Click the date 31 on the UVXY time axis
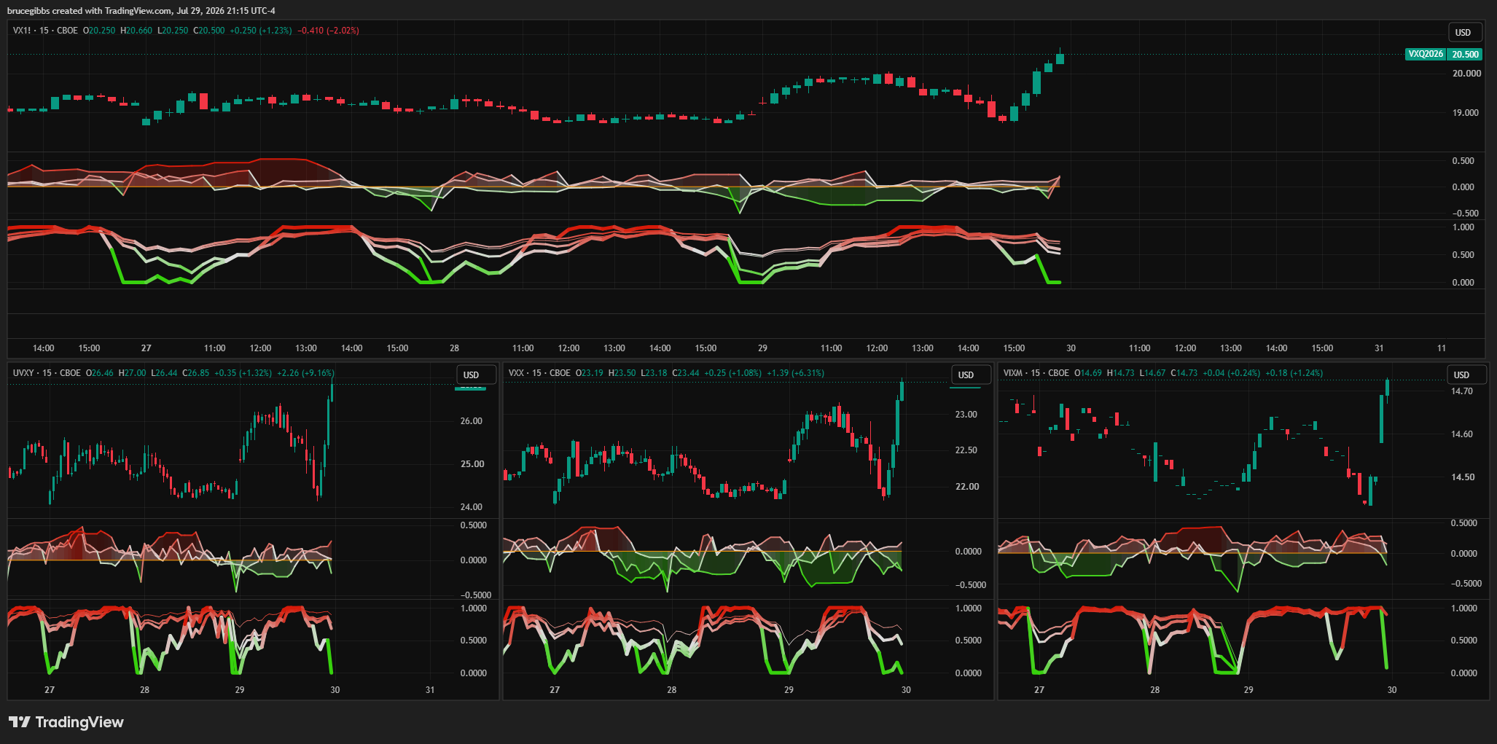 coord(430,690)
